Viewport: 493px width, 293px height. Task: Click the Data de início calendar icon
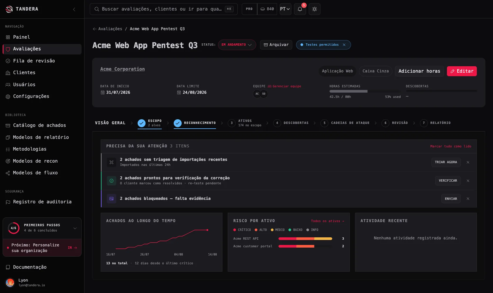(x=103, y=93)
